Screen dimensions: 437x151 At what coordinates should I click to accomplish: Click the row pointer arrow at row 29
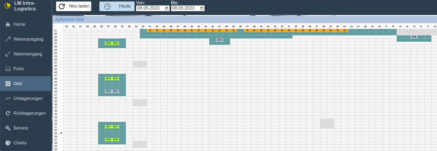tap(61, 133)
